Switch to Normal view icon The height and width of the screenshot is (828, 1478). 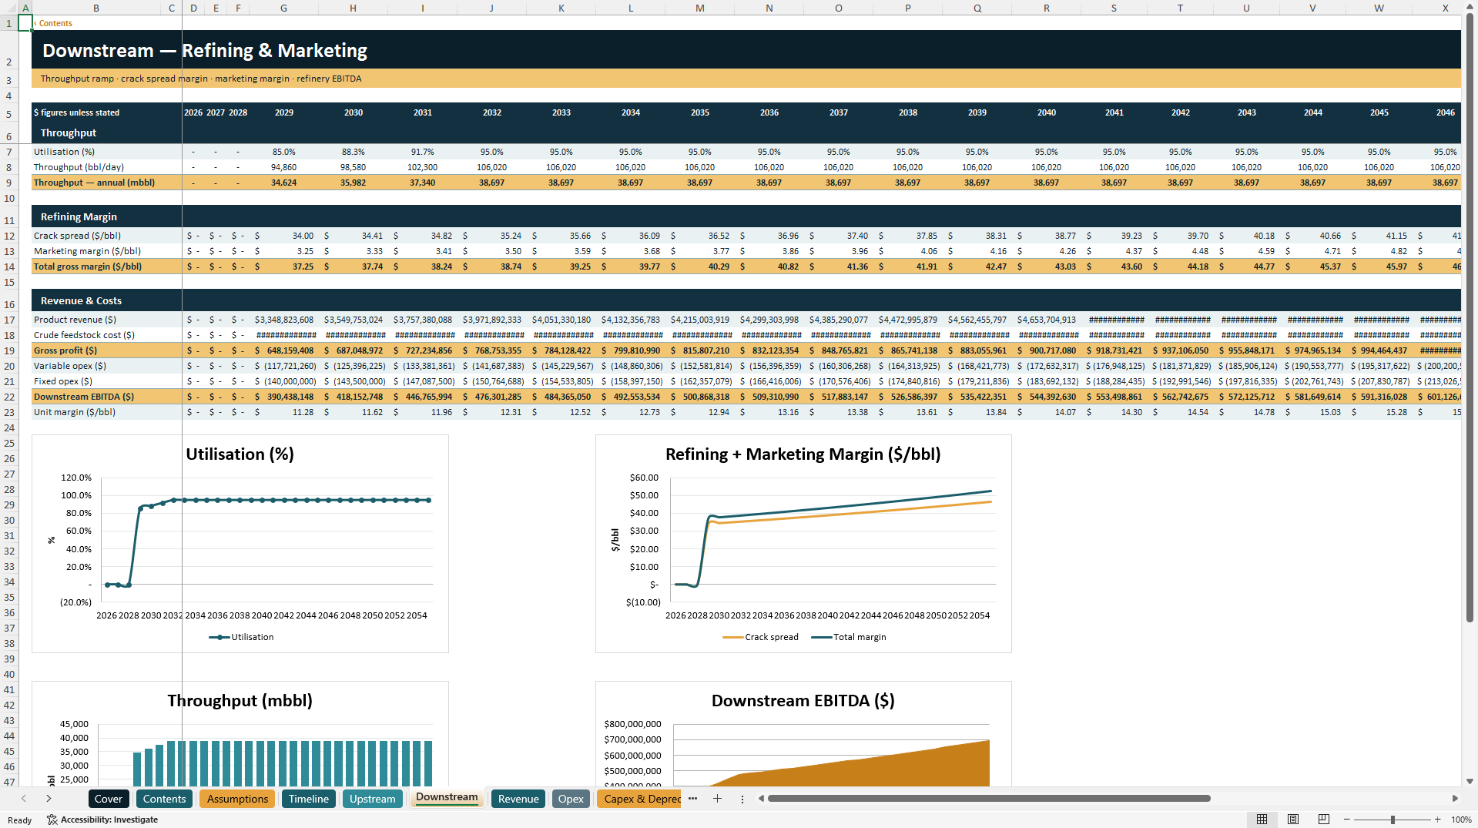click(1262, 820)
